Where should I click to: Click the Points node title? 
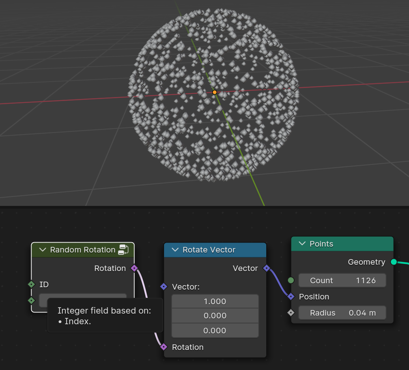pos(321,244)
